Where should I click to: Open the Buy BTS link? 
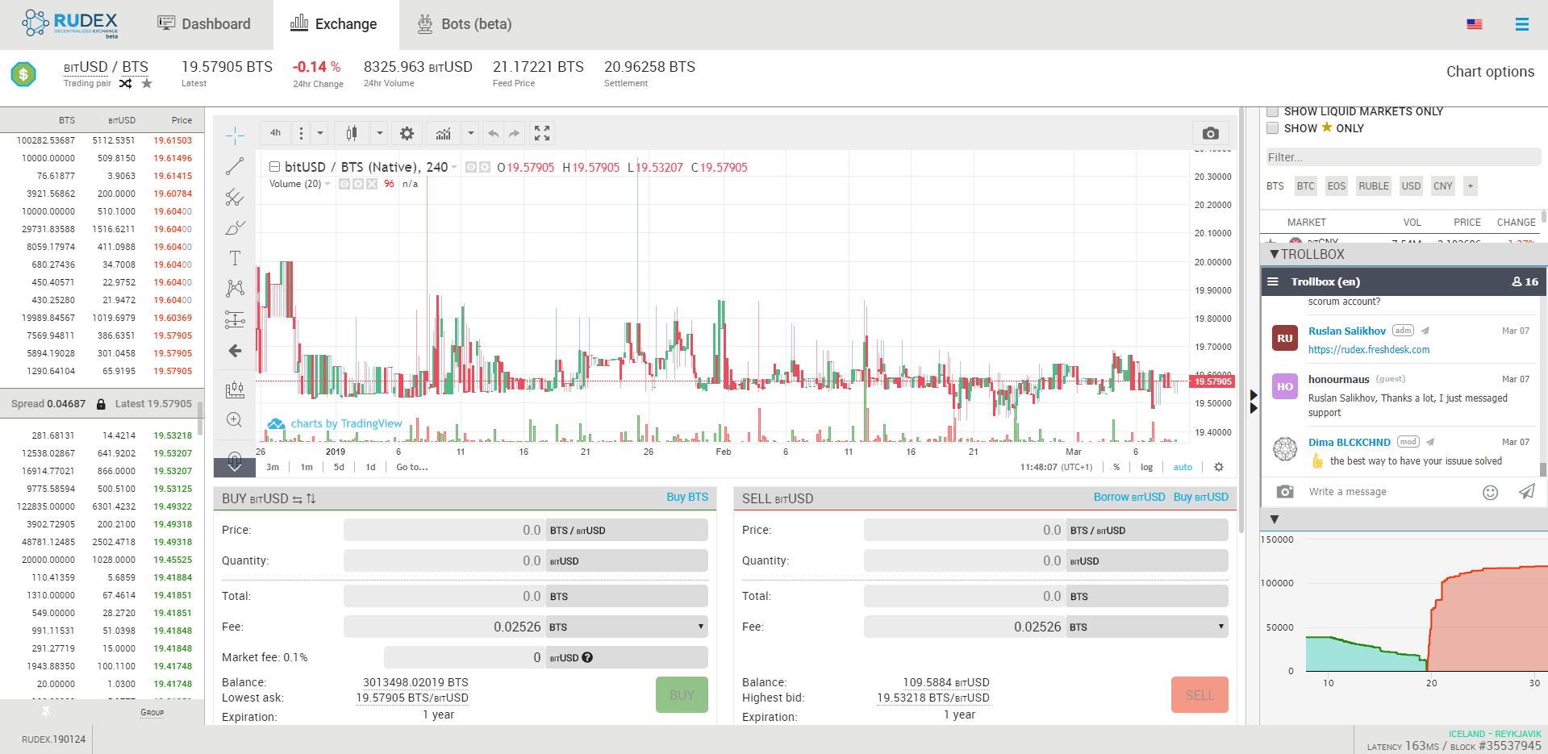(687, 497)
